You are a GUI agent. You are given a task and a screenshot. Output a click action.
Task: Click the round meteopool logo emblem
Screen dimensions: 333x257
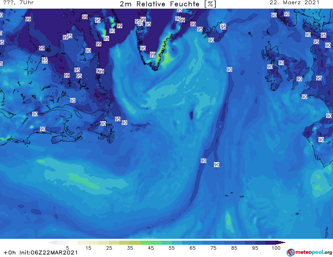pyautogui.click(x=290, y=252)
